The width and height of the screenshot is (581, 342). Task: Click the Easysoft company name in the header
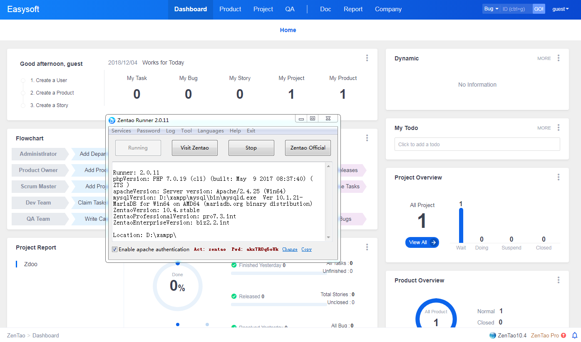tap(23, 9)
